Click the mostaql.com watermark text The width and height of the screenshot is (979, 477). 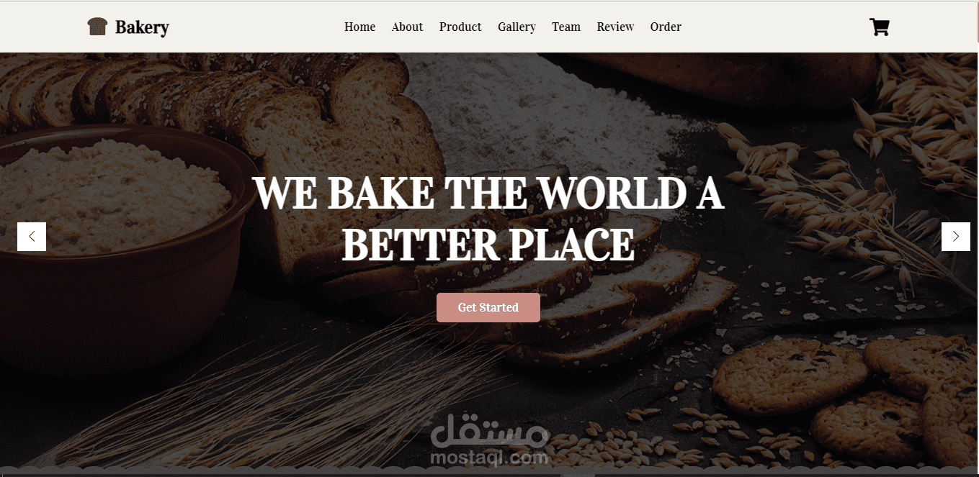[490, 456]
